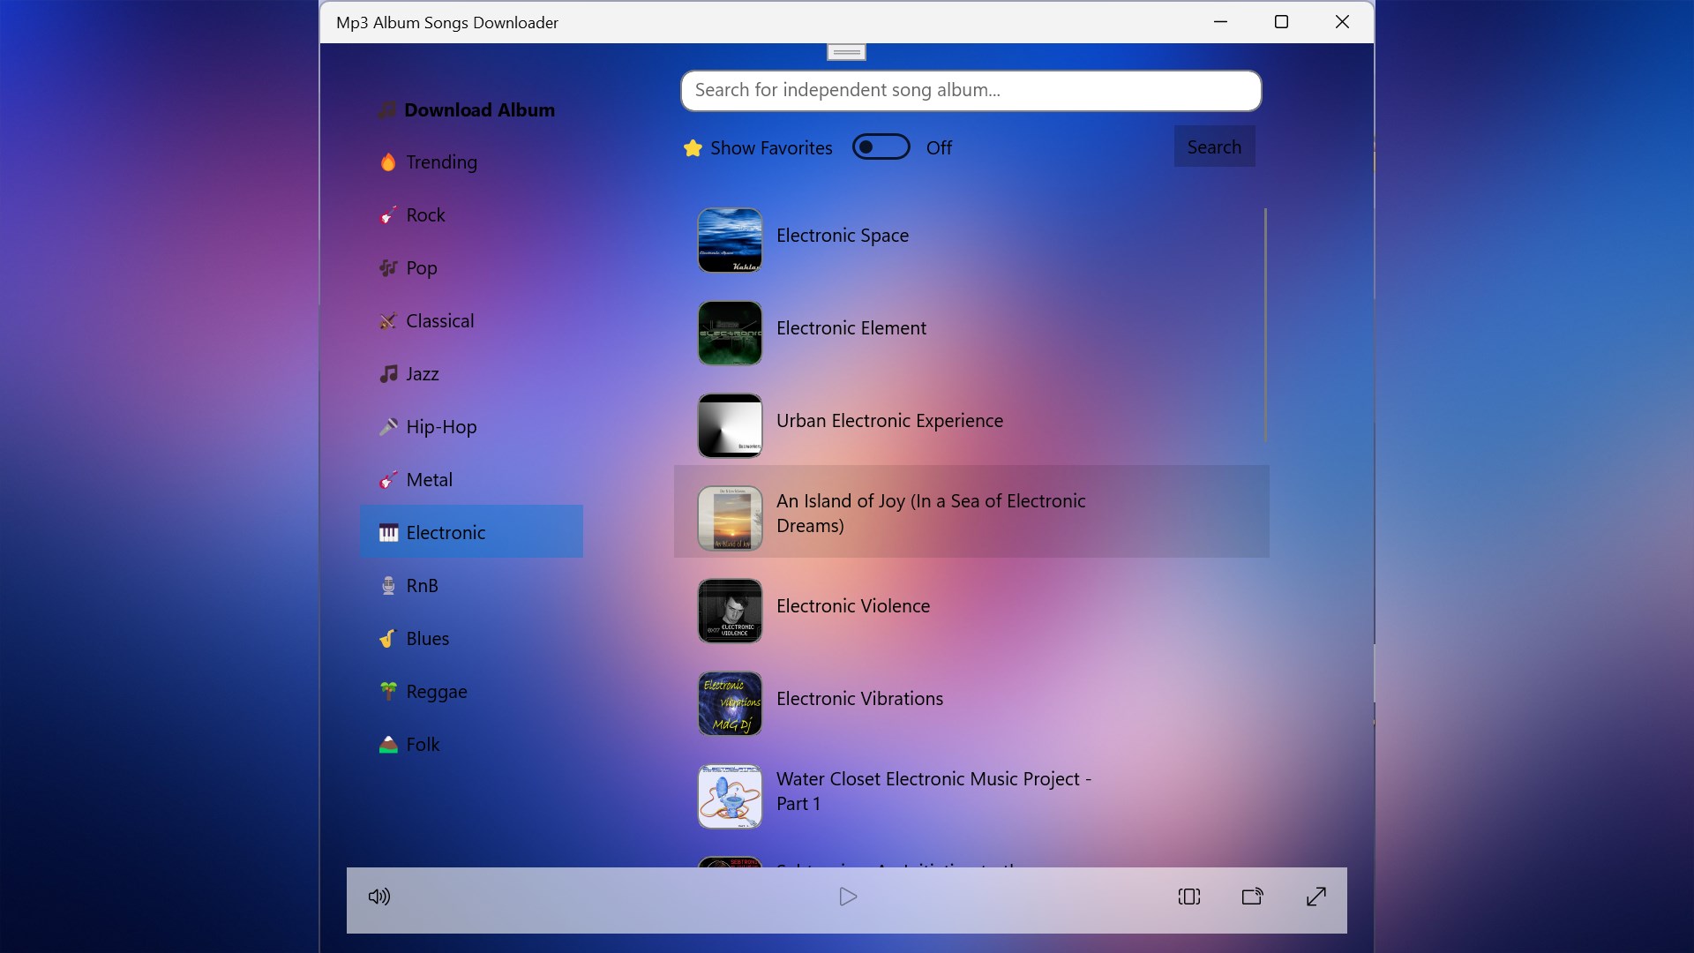Turn on the Show Favorites toggle
The height and width of the screenshot is (953, 1694).
coord(881,146)
